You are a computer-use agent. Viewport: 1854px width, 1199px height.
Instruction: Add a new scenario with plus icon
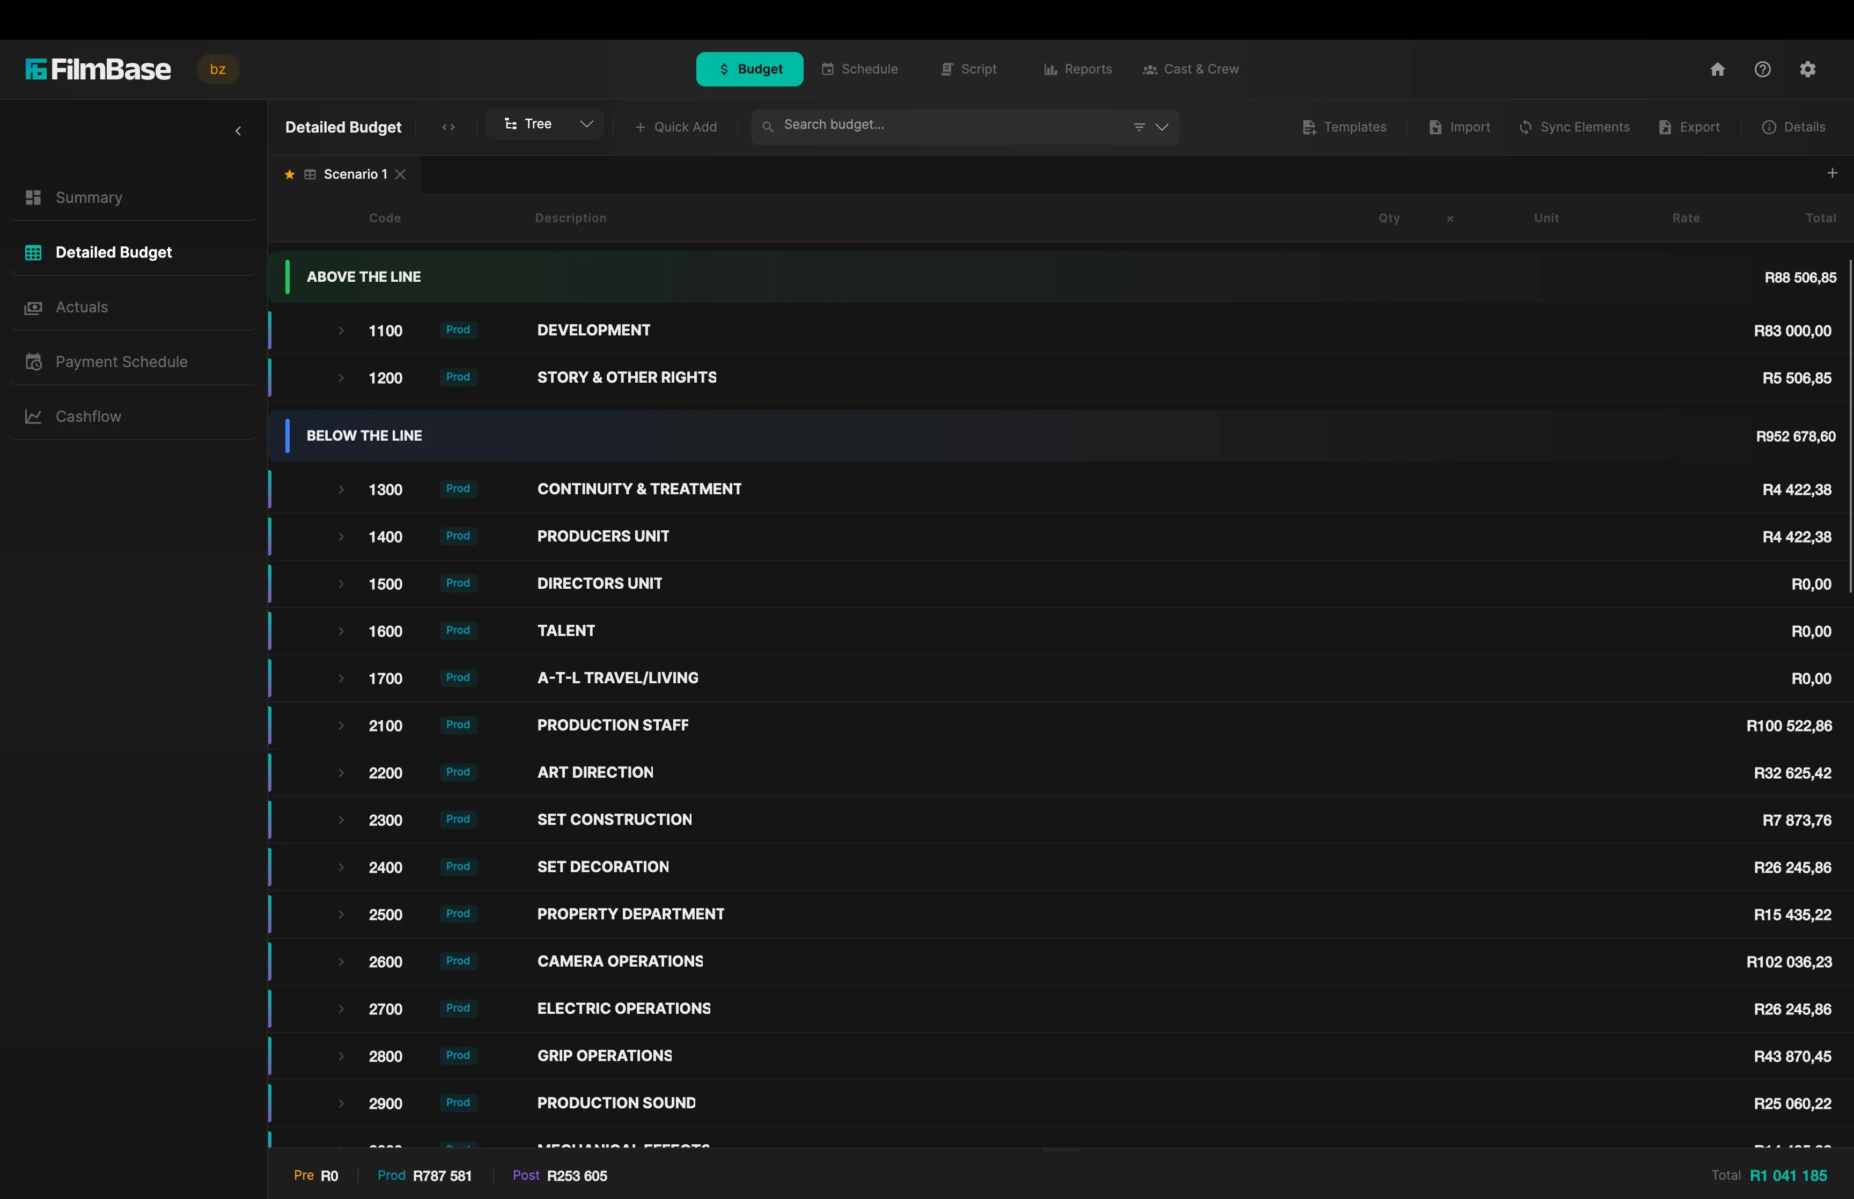point(1831,173)
